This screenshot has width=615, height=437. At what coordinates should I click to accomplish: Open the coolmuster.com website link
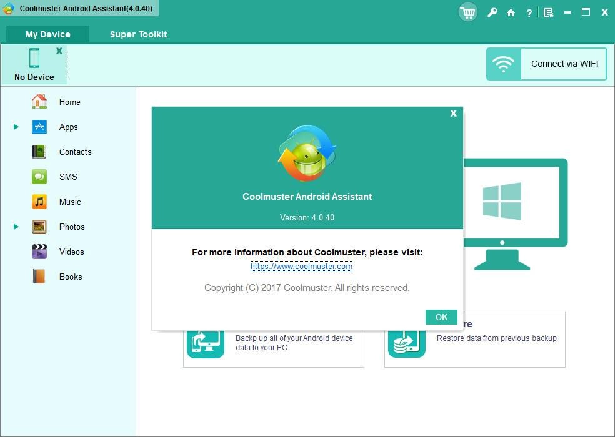pyautogui.click(x=301, y=267)
